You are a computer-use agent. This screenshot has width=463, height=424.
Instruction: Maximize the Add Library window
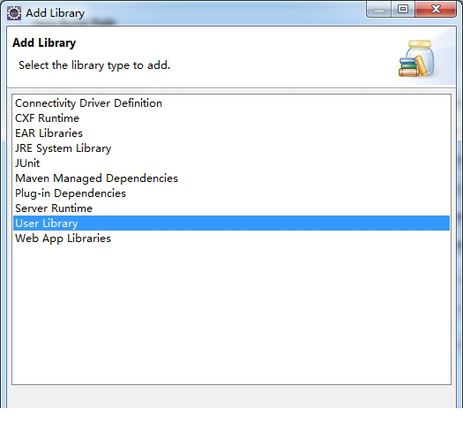(x=403, y=10)
